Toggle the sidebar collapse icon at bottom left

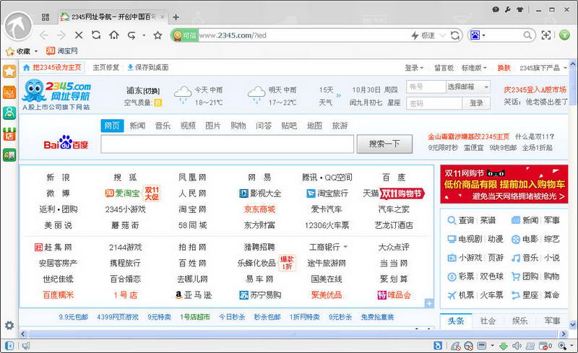tap(9, 346)
